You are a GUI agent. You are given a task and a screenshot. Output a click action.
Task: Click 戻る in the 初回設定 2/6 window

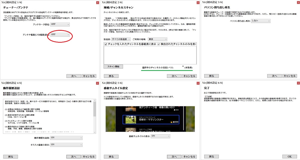tap(111, 76)
